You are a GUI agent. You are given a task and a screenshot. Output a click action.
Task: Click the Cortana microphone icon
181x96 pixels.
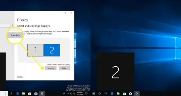5,93
